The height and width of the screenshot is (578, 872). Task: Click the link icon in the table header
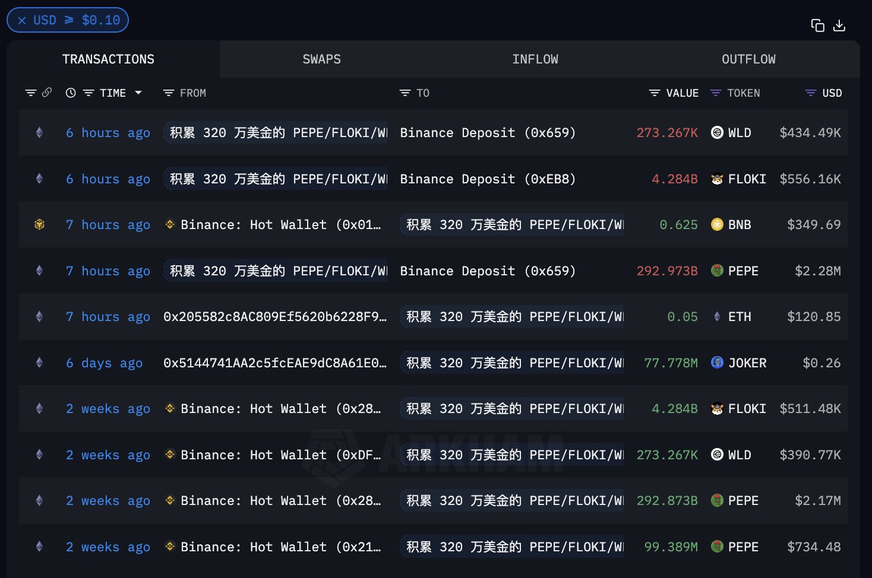tap(47, 93)
